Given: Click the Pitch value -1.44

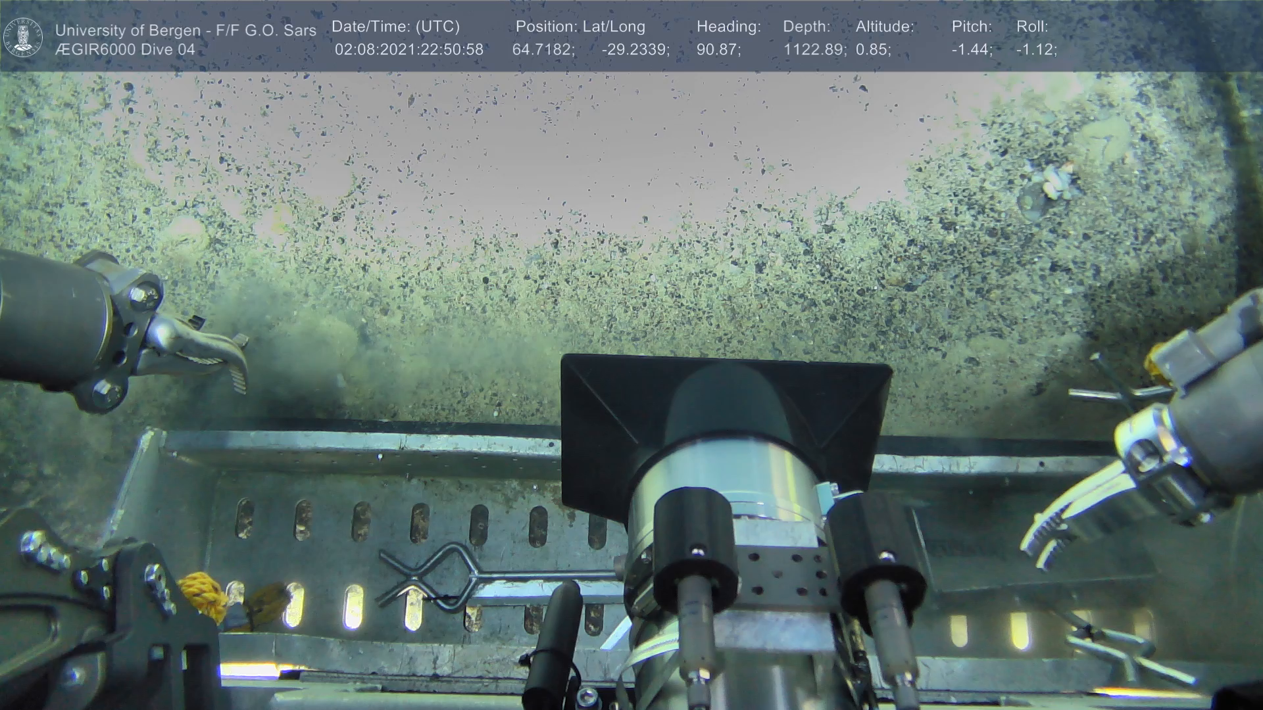Looking at the screenshot, I should 972,50.
